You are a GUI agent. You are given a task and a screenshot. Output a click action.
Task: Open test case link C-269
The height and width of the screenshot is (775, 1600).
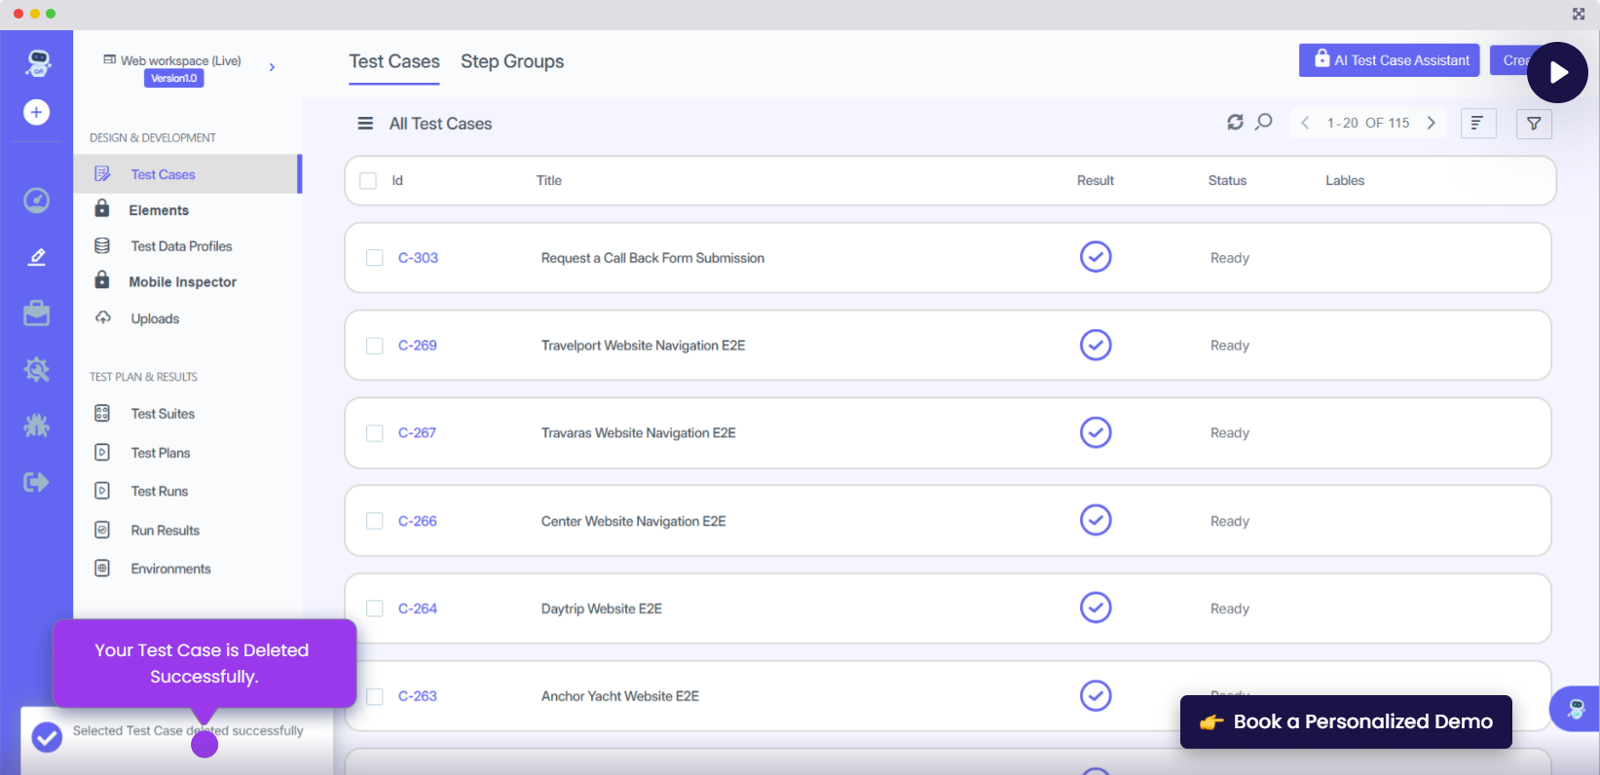point(418,346)
